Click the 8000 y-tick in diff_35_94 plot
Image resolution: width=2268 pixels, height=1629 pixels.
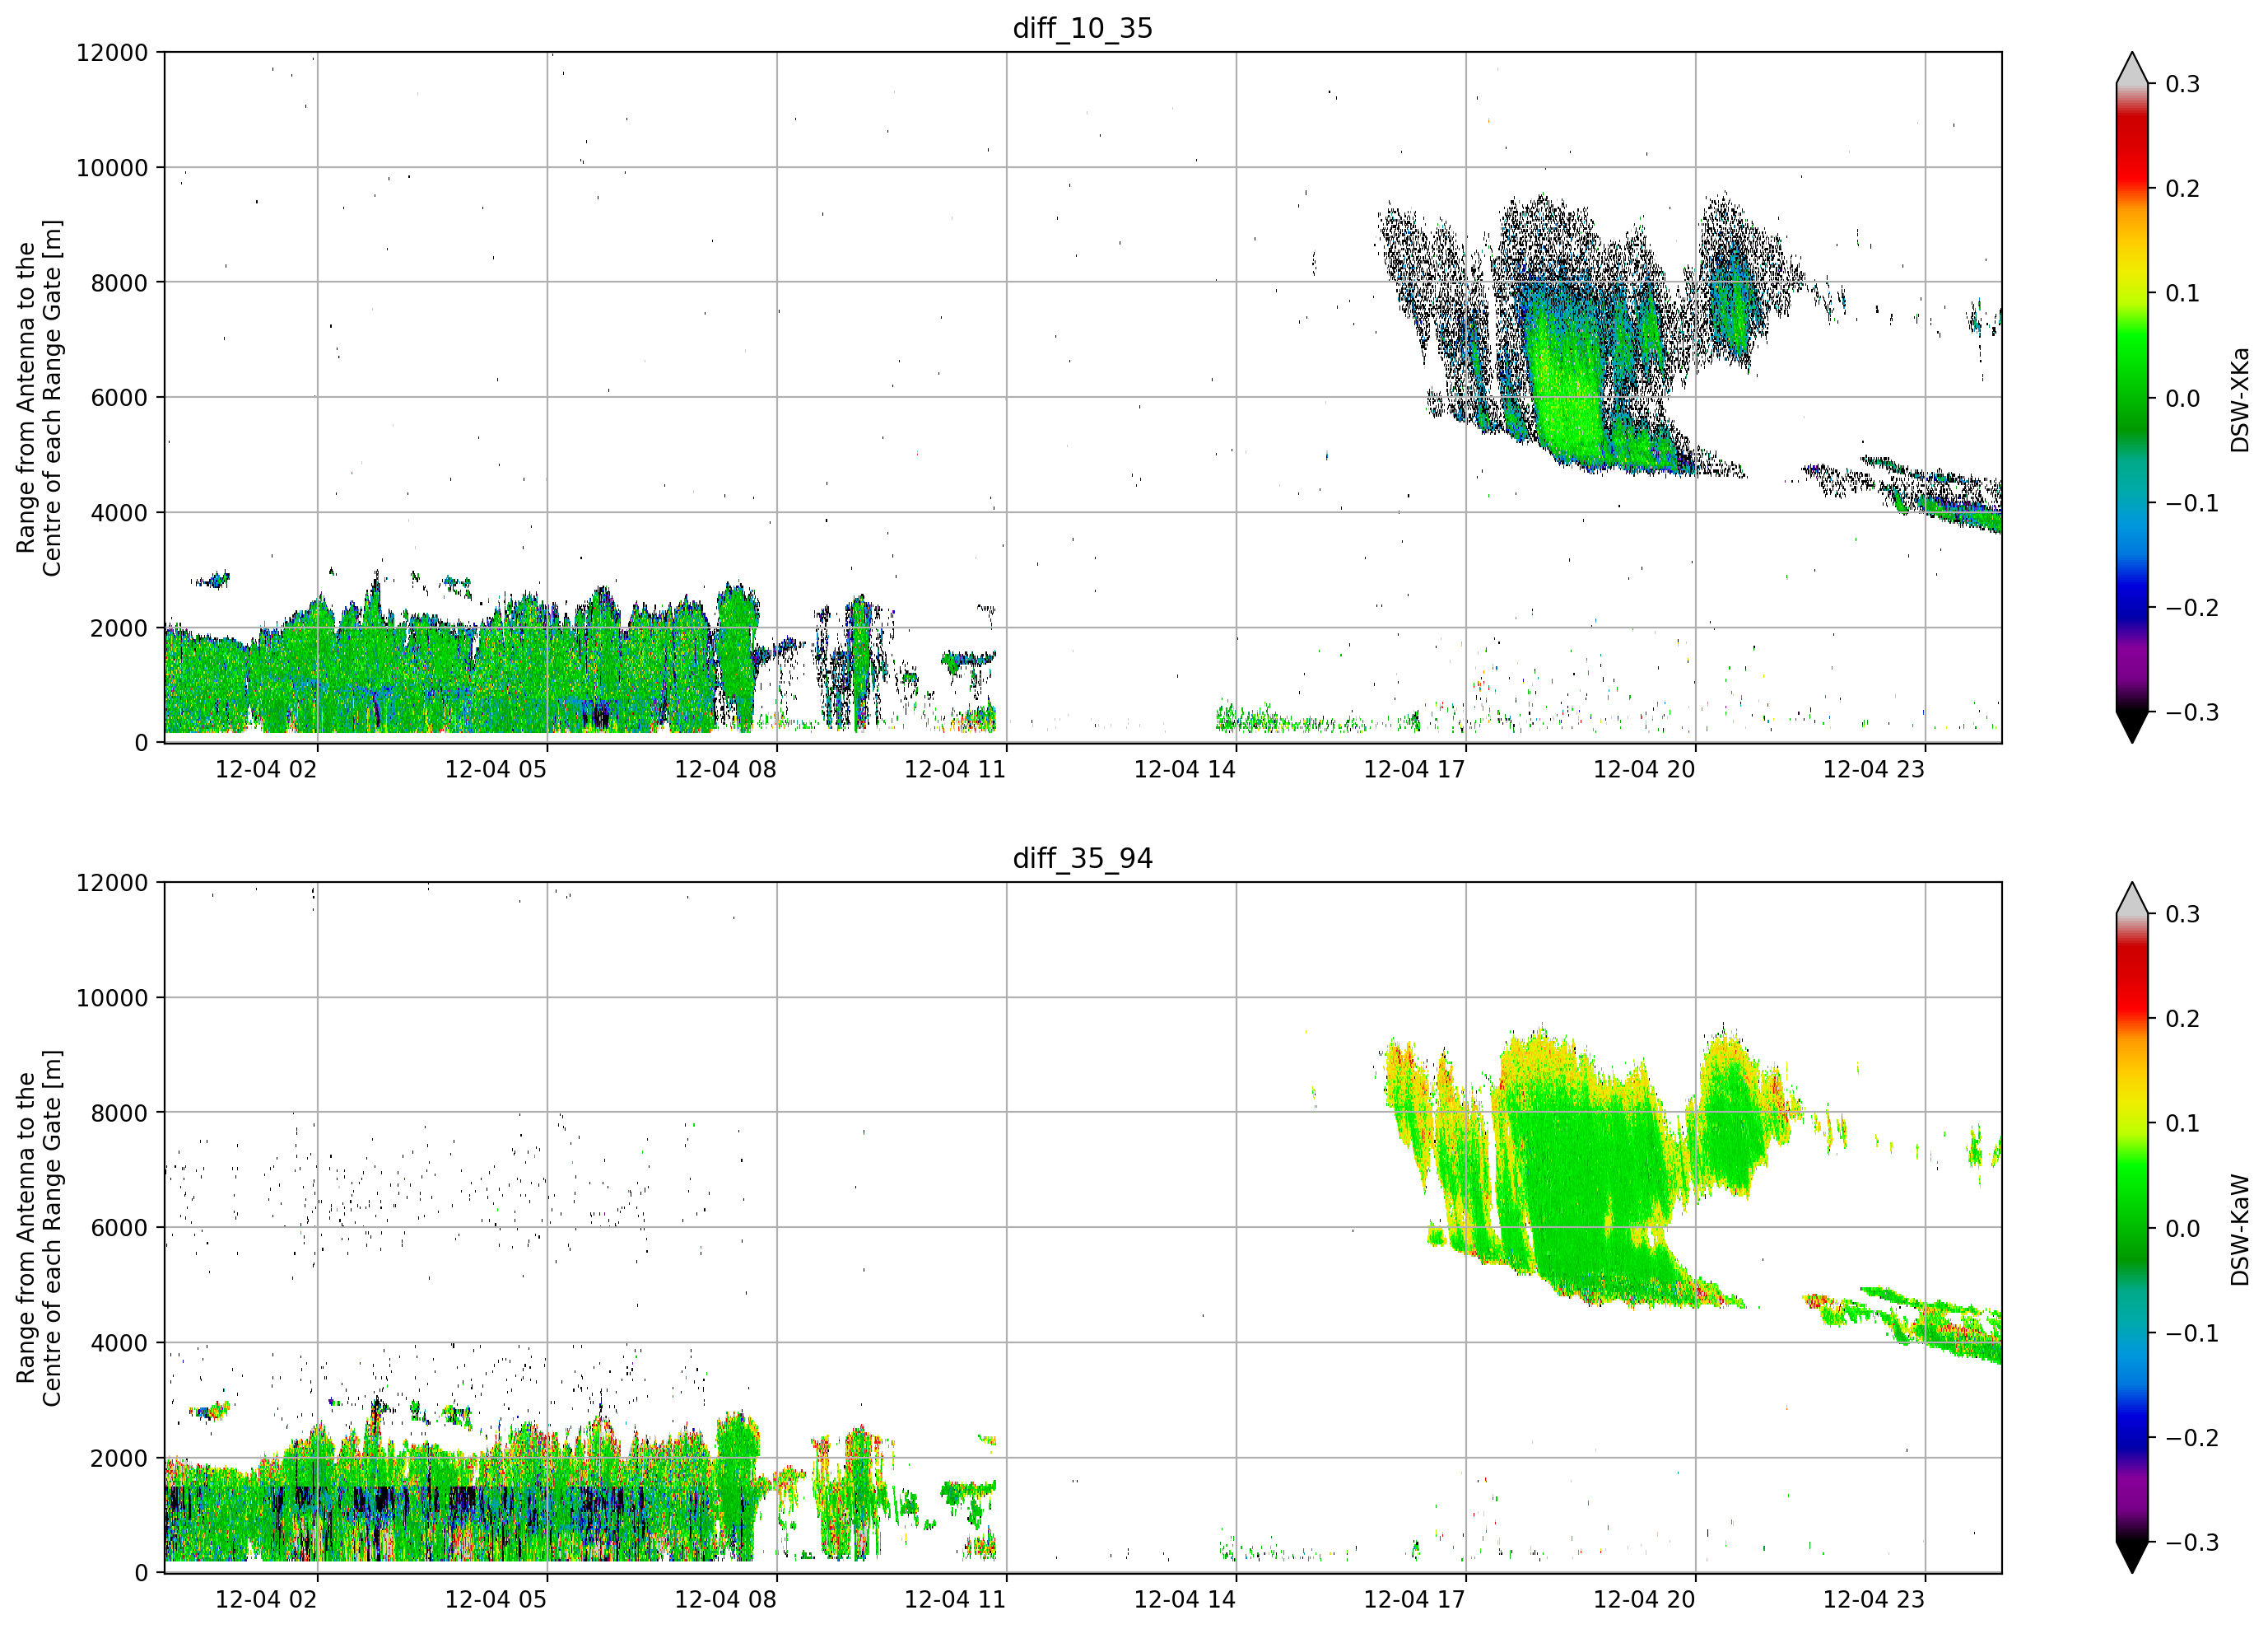119,1113
